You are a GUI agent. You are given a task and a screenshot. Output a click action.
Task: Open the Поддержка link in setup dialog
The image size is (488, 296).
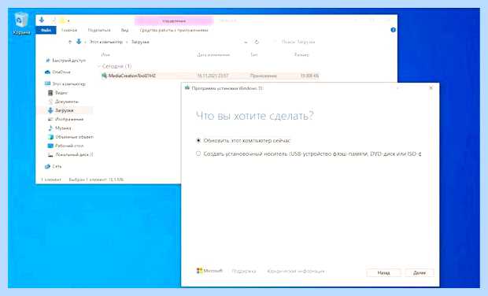[x=244, y=271]
